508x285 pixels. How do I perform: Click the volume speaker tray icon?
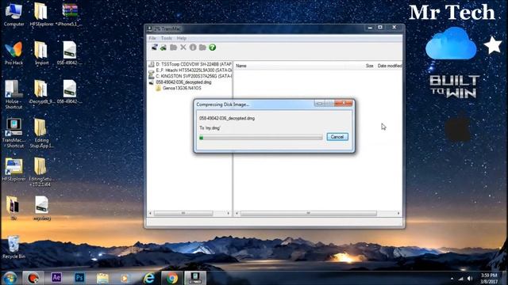coord(470,278)
